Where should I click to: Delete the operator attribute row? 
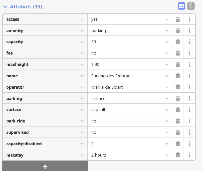tap(178, 87)
